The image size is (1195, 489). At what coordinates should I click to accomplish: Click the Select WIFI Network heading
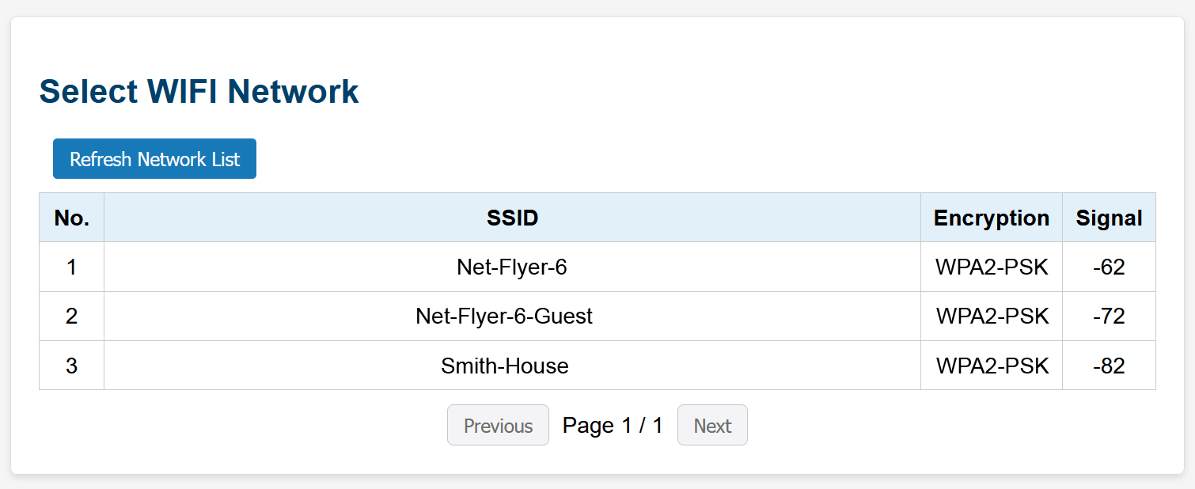[x=199, y=92]
